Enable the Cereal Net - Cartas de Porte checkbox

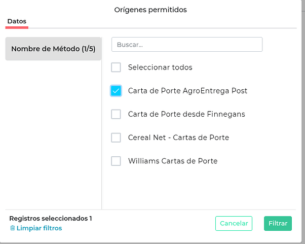coord(116,137)
